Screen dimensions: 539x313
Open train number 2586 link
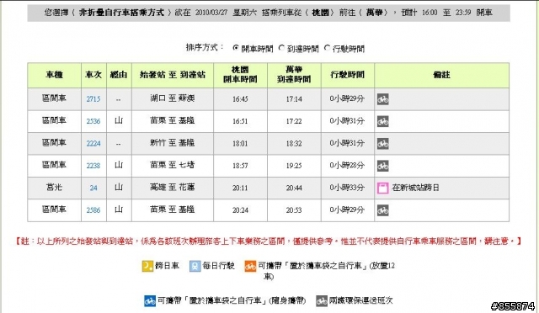click(93, 210)
